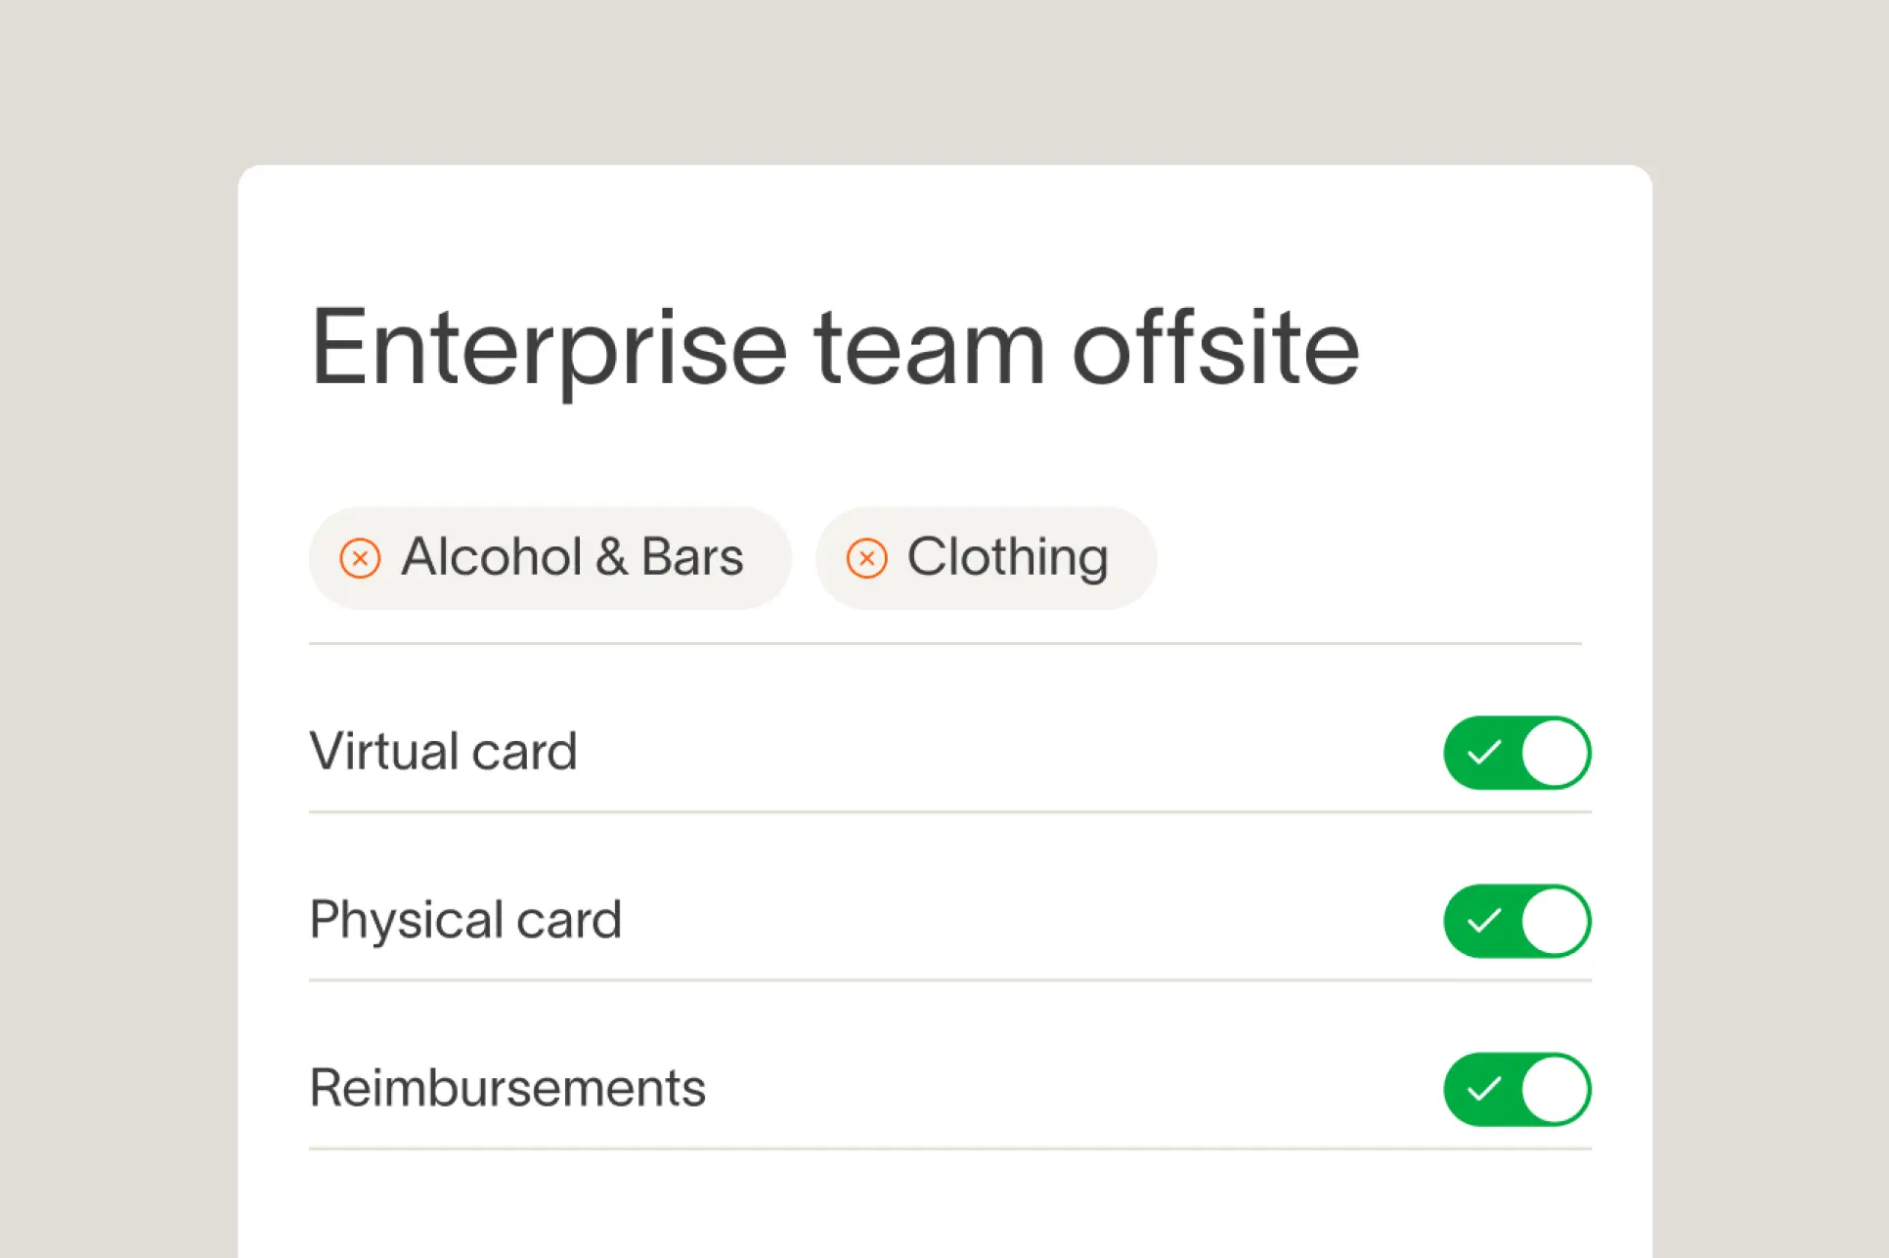Click the white knob of Virtual card switch
The image size is (1889, 1258).
1555,753
